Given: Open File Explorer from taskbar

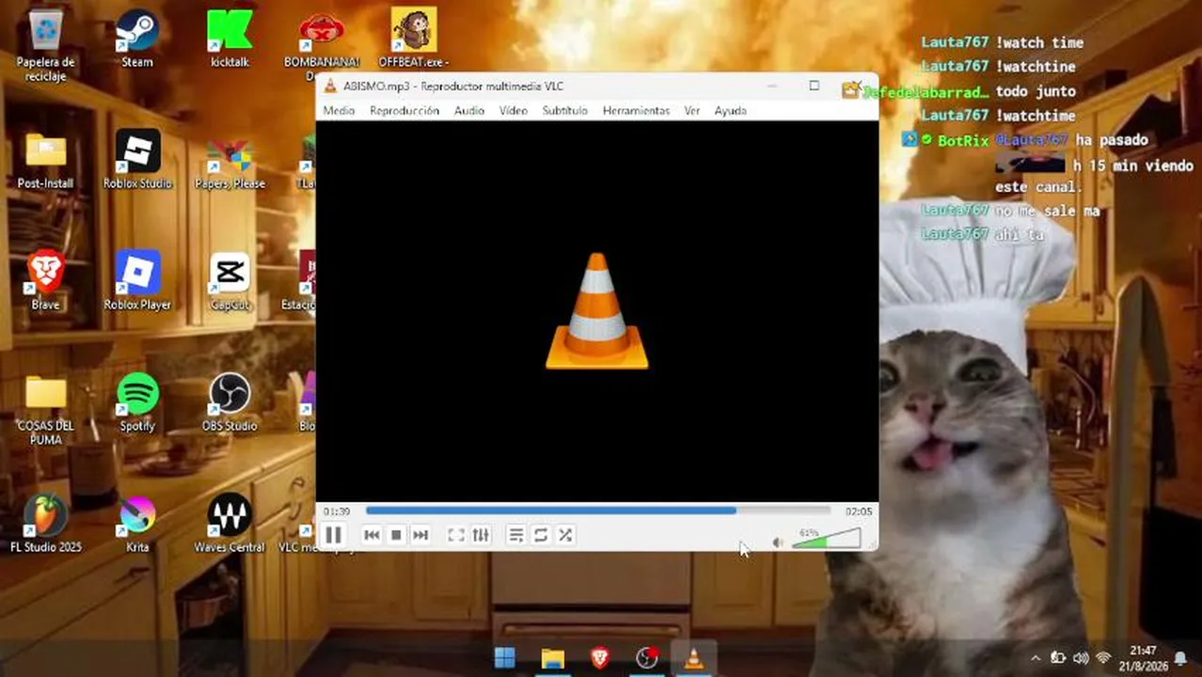Looking at the screenshot, I should pyautogui.click(x=552, y=657).
